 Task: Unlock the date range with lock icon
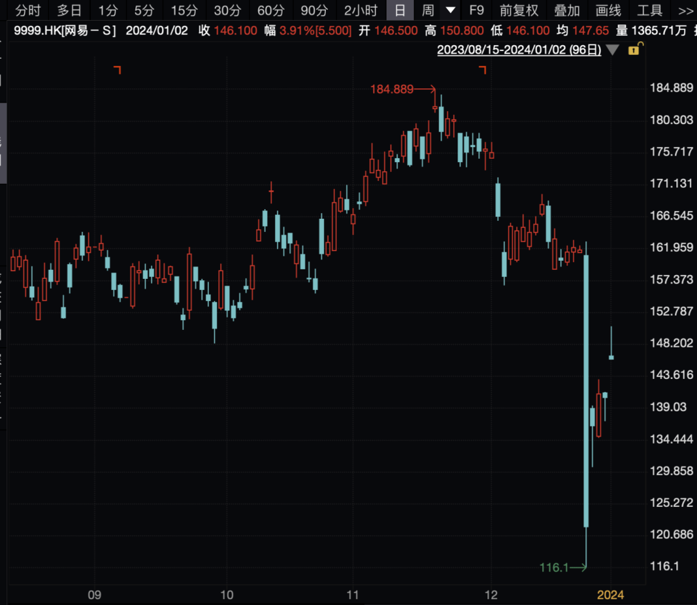coord(635,48)
